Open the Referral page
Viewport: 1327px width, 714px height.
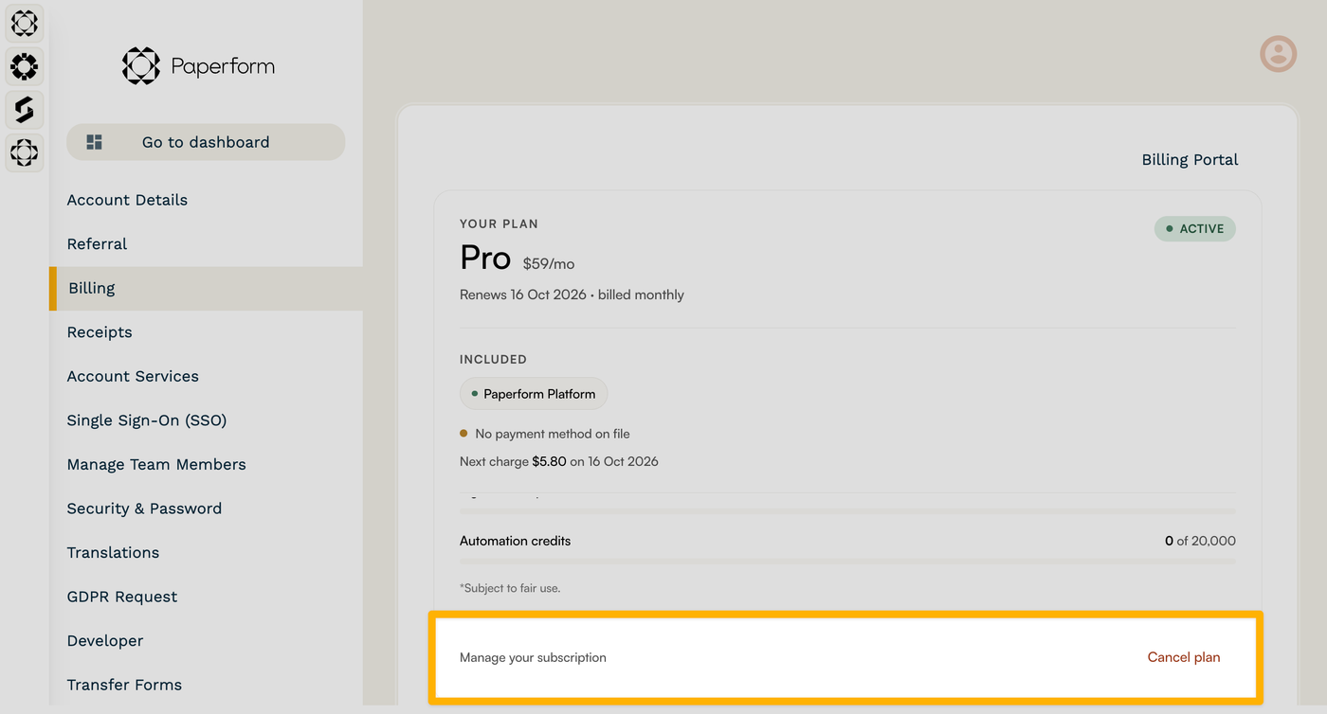tap(97, 243)
